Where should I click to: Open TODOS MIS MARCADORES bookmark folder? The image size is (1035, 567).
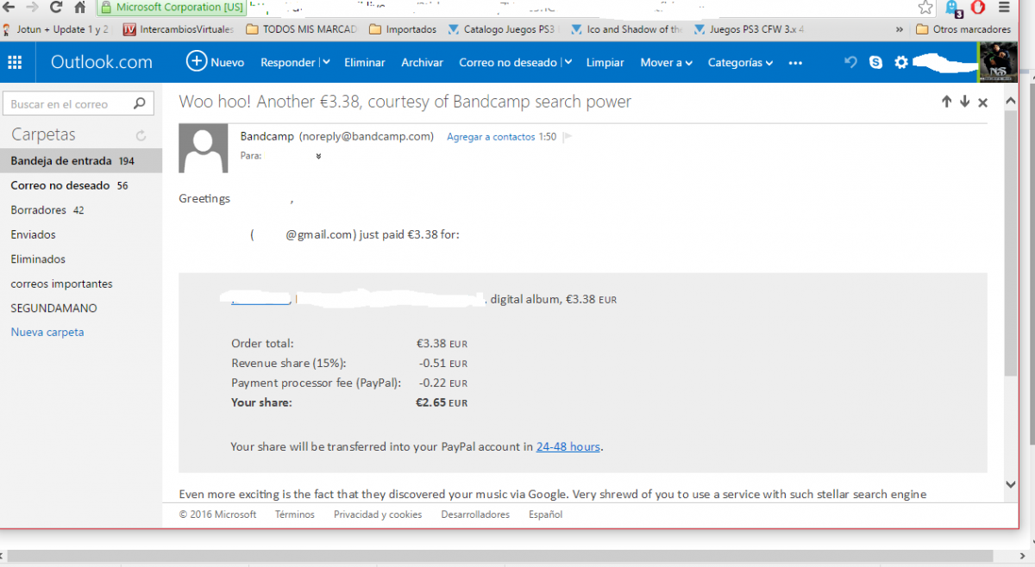pos(302,29)
